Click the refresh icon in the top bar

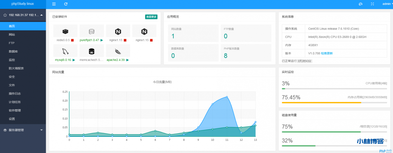[x=66, y=4]
